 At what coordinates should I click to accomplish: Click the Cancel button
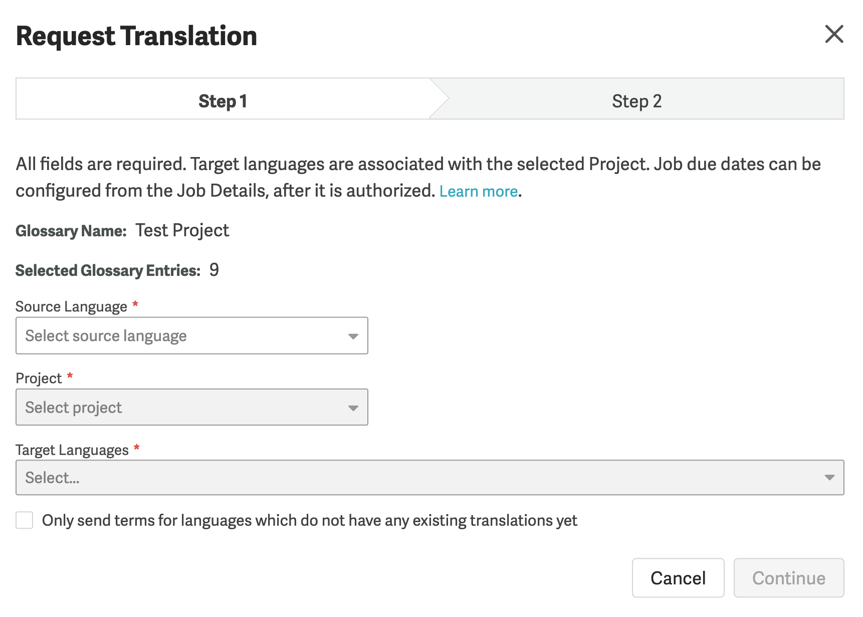pos(678,578)
